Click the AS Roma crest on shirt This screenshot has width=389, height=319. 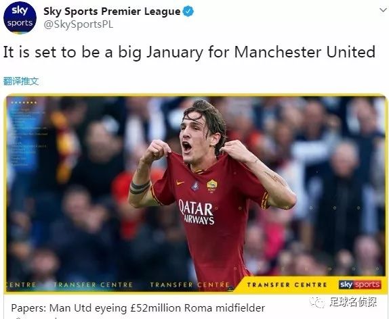(x=212, y=186)
